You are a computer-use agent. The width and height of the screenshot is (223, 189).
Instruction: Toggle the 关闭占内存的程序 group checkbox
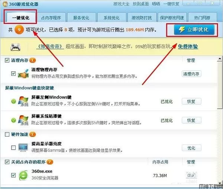coord(7,162)
